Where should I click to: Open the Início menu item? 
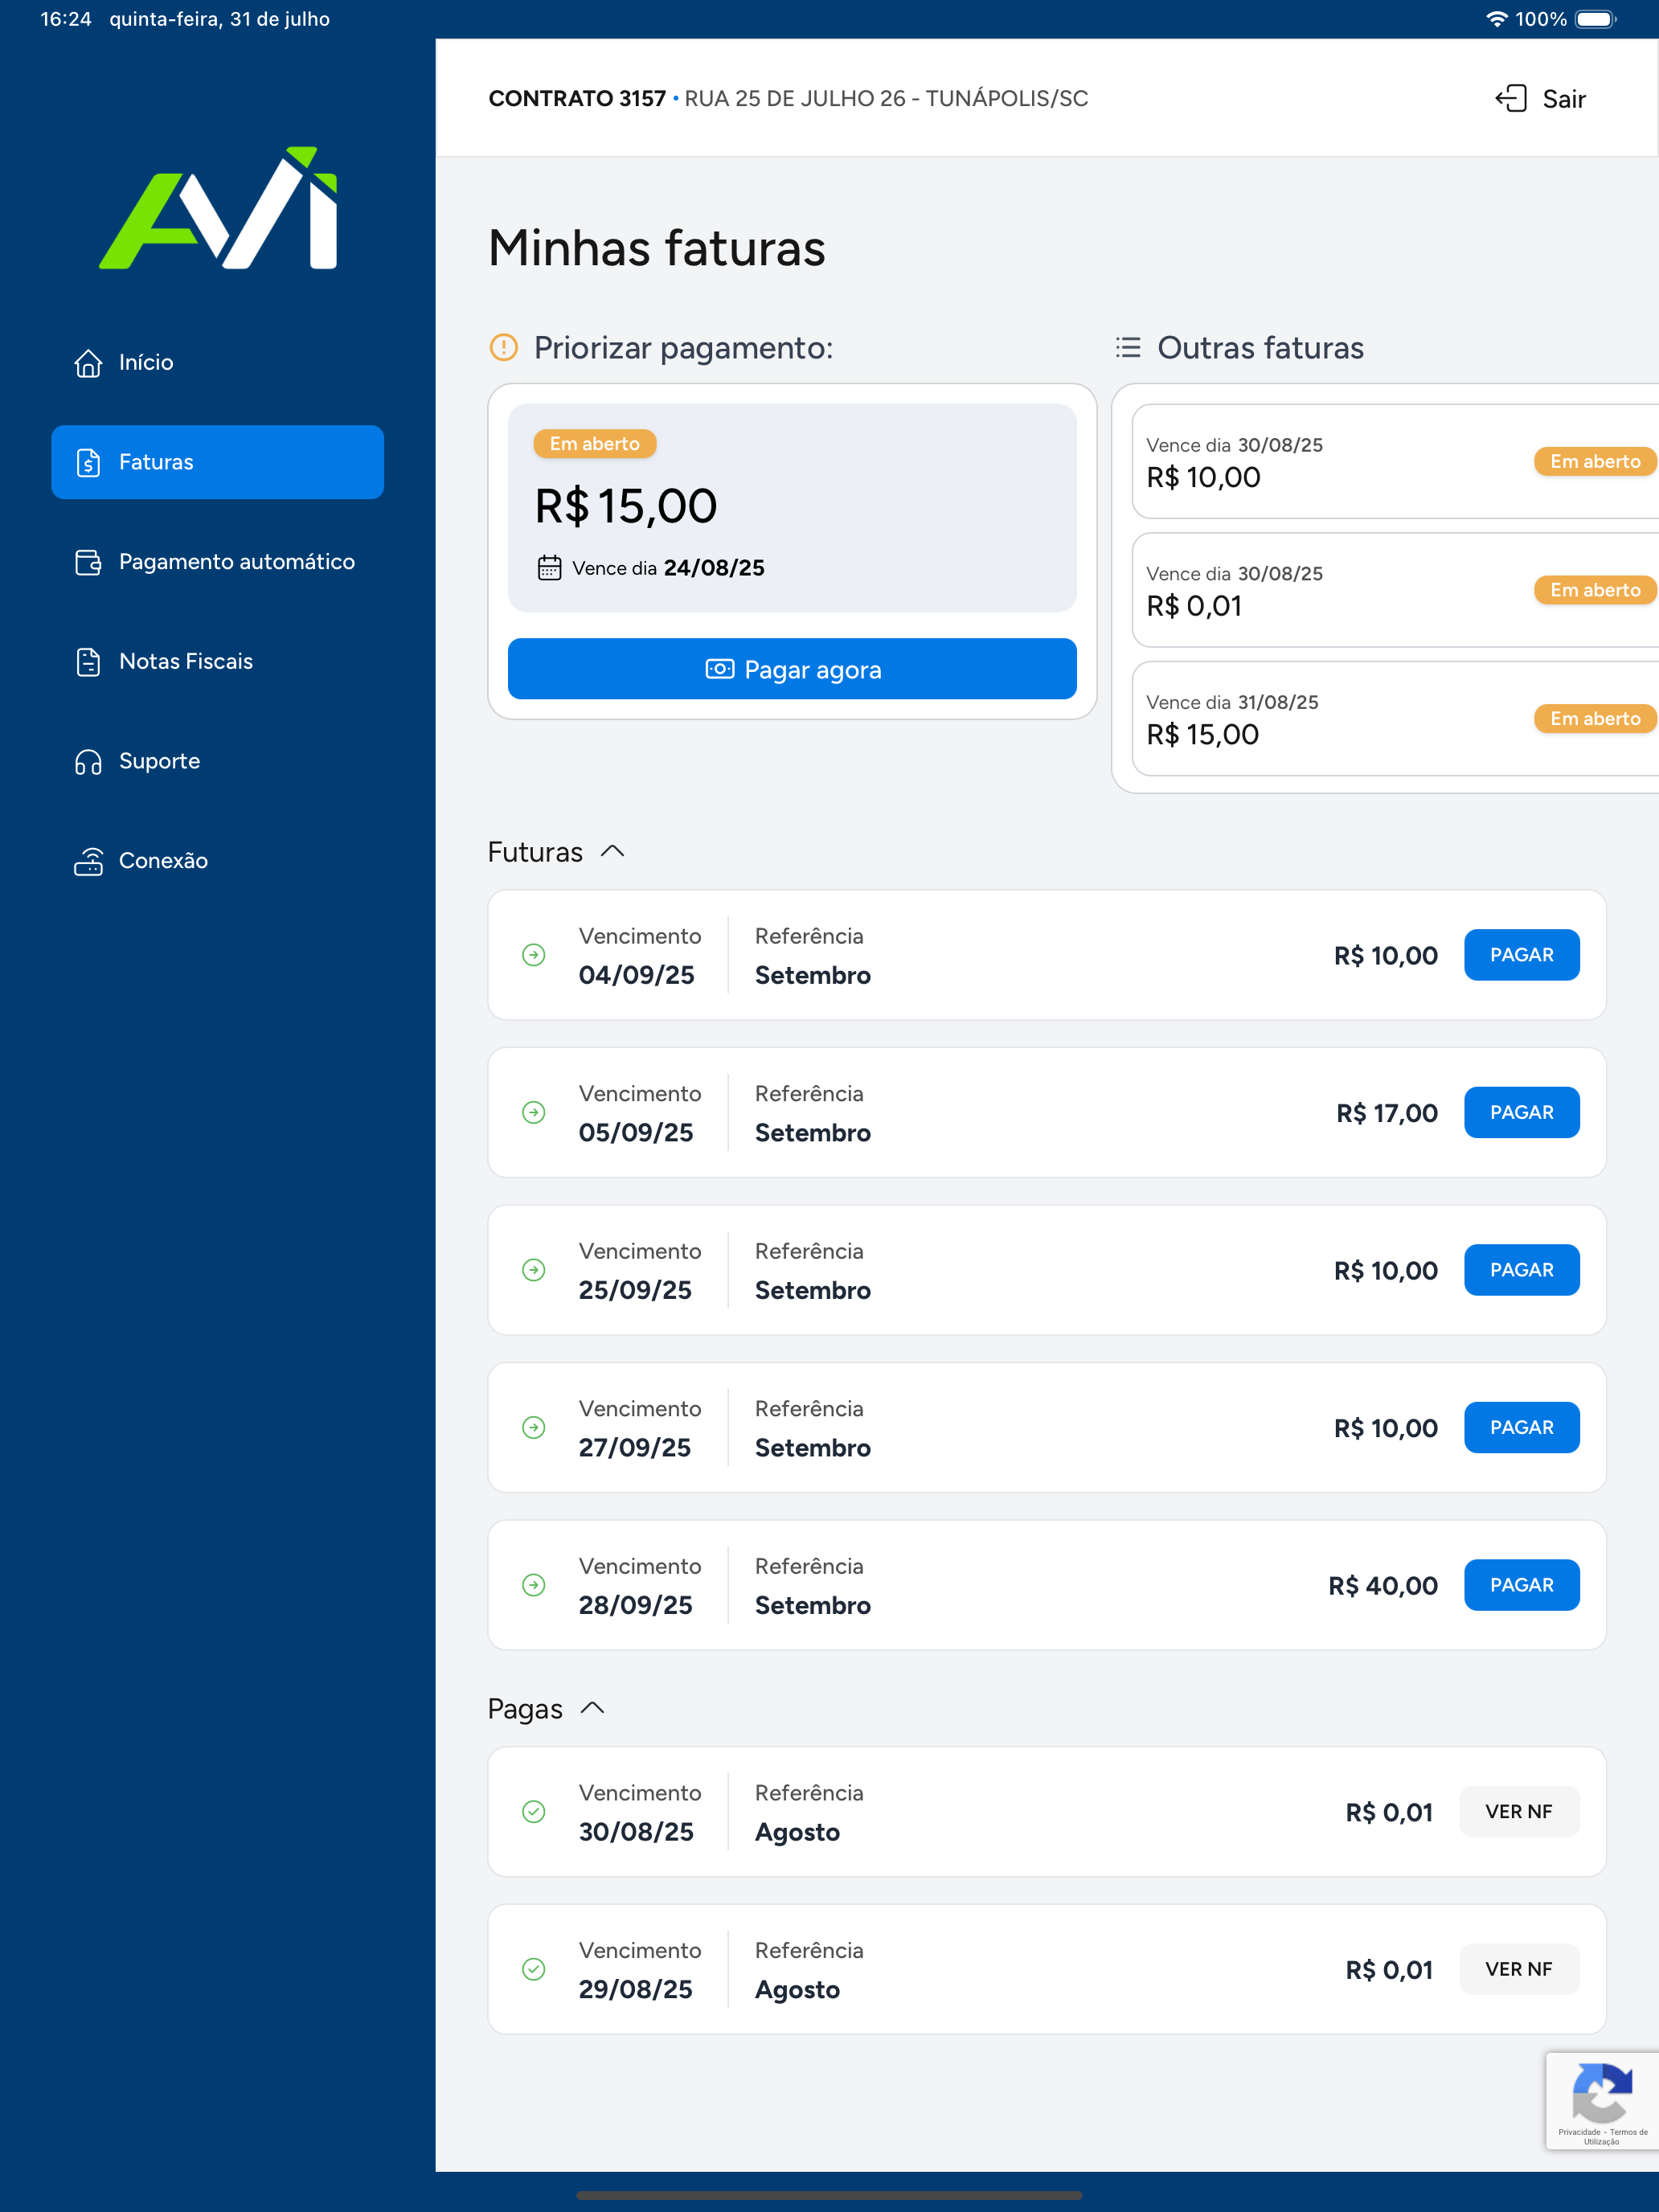coord(218,363)
